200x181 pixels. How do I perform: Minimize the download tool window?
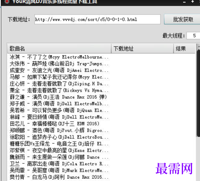click(184, 2)
